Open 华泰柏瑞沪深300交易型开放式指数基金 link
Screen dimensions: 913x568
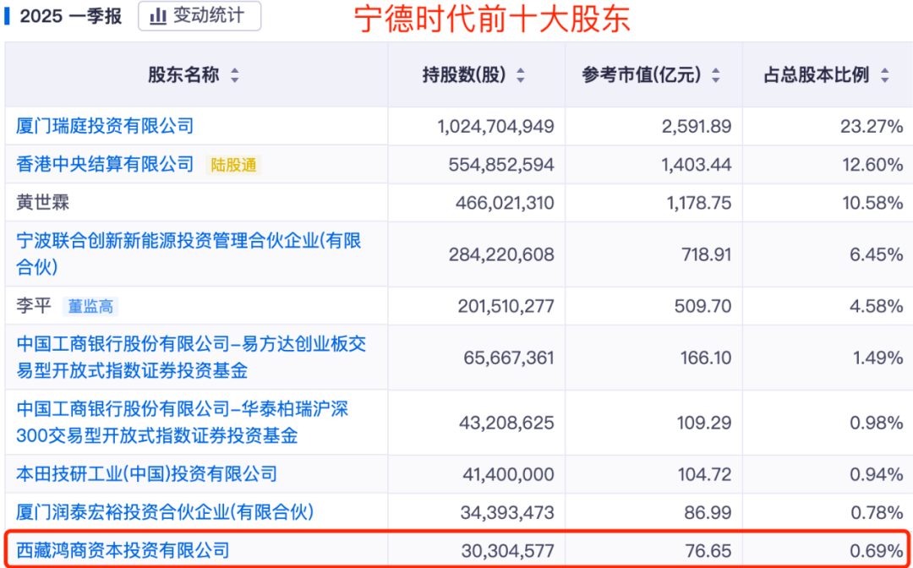pyautogui.click(x=183, y=422)
